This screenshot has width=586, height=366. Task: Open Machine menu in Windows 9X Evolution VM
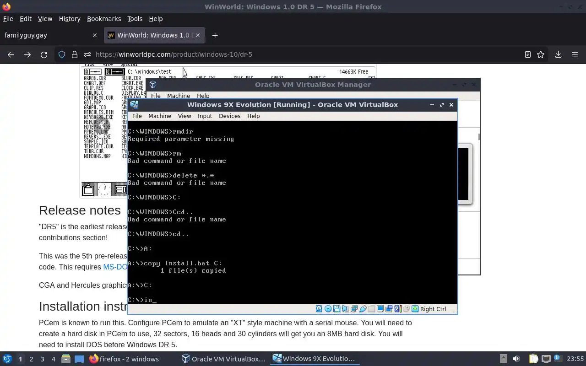click(x=160, y=116)
